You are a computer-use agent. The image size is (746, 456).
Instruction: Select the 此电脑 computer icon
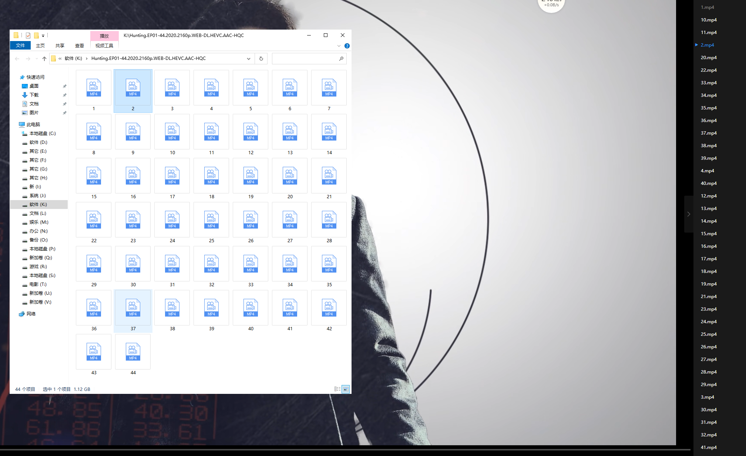click(22, 125)
